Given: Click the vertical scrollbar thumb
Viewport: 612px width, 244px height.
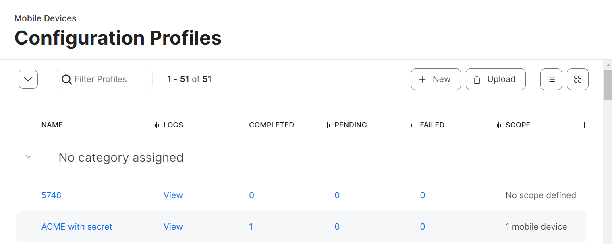Looking at the screenshot, I should coord(608,84).
